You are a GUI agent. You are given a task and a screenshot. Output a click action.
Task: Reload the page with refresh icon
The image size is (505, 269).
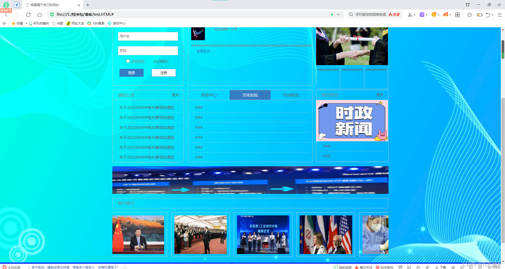tap(28, 15)
